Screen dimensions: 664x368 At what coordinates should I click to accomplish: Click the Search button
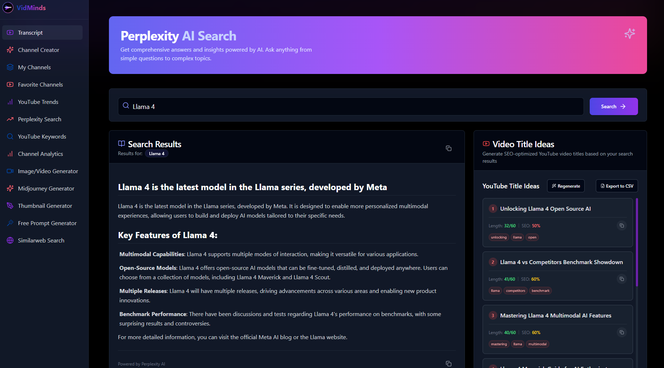pyautogui.click(x=614, y=106)
